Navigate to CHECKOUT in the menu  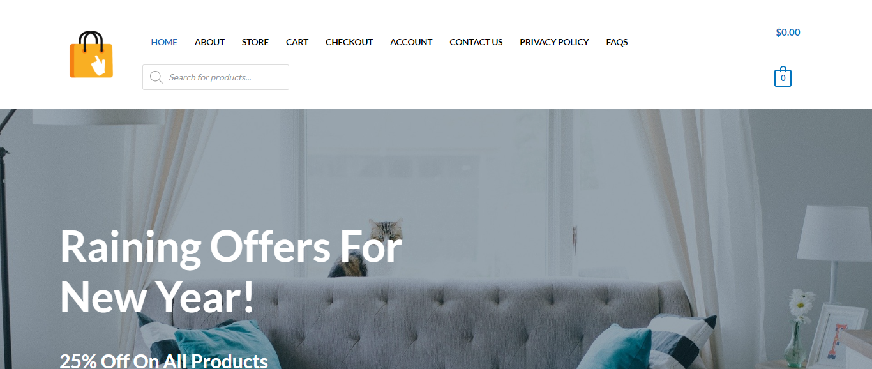[x=349, y=42]
